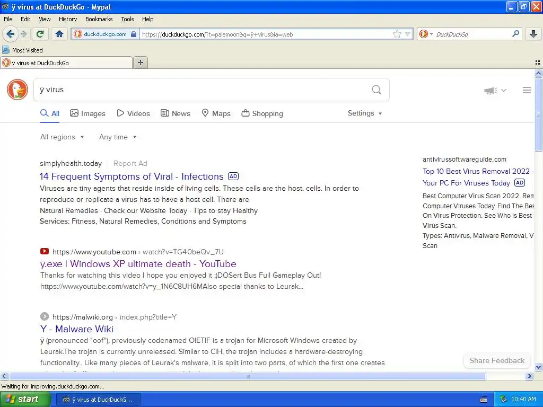Click the DuckDuckGo duck logo
This screenshot has height=407, width=543.
[17, 90]
